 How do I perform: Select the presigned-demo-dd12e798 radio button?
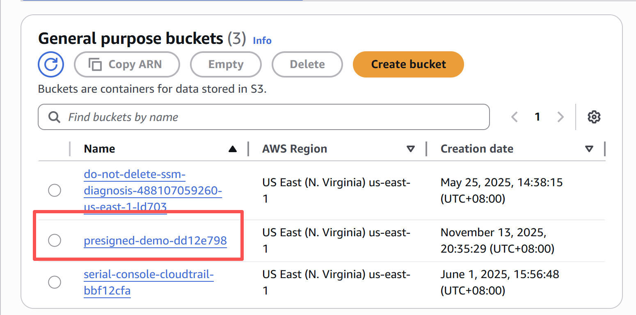[55, 240]
